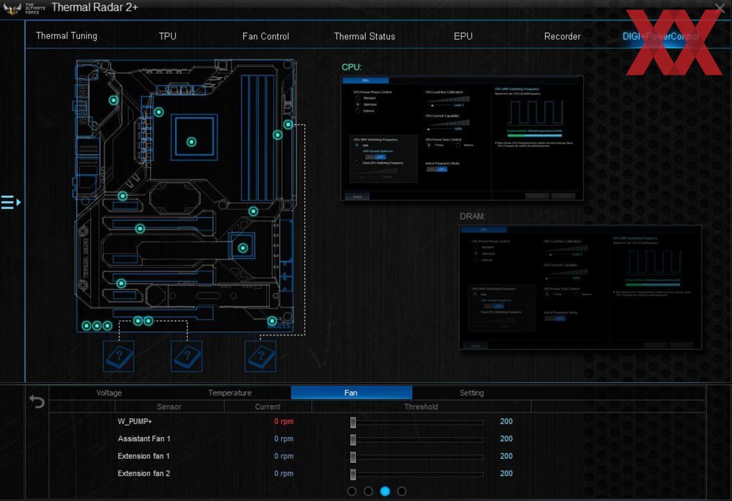Open the Fan Control tab
This screenshot has height=501, width=732.
266,36
